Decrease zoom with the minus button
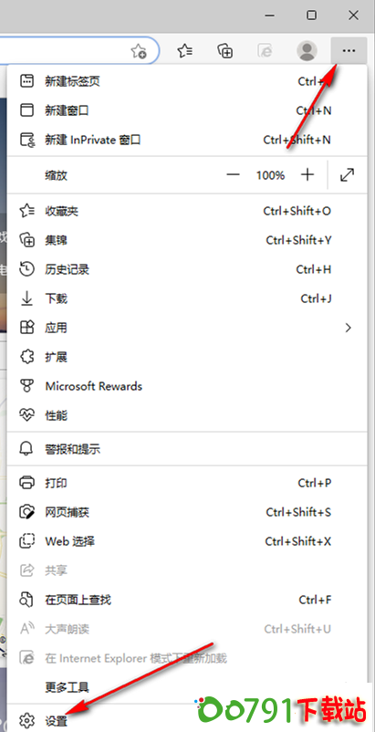375x732 pixels. point(233,175)
